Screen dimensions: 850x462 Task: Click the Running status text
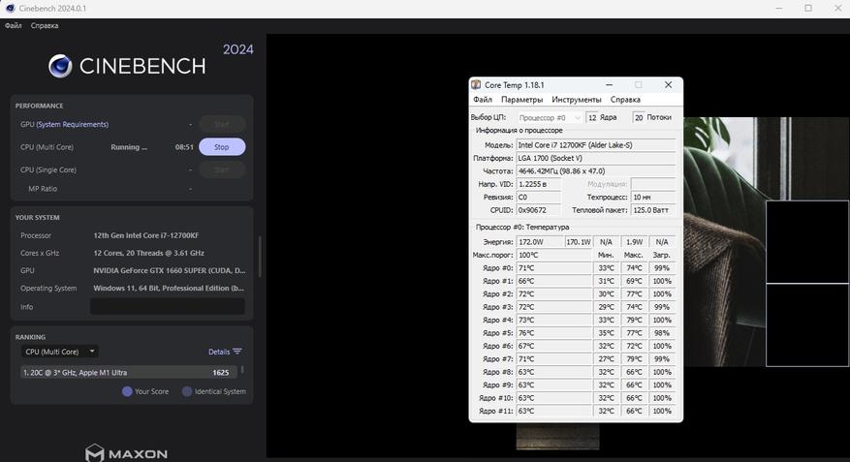(x=129, y=147)
